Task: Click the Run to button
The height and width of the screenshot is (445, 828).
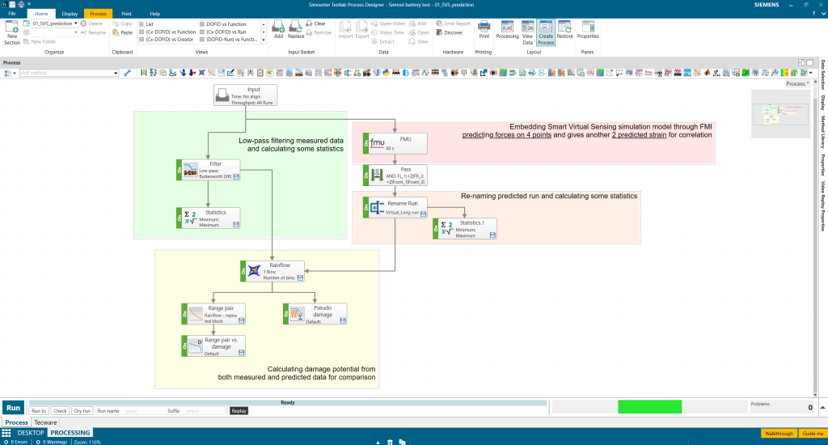Action: [x=39, y=411]
